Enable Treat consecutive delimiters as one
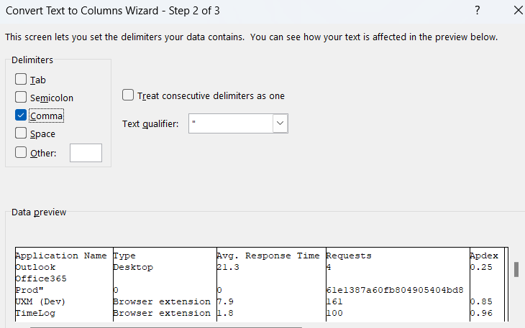525x328 pixels. pos(128,95)
